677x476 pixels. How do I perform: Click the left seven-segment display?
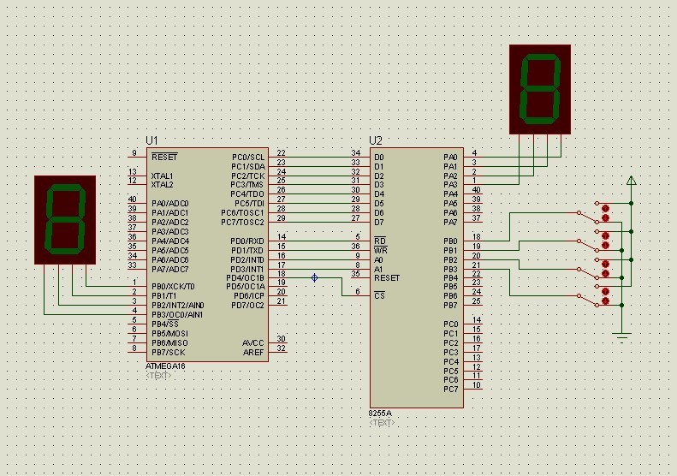tap(64, 219)
